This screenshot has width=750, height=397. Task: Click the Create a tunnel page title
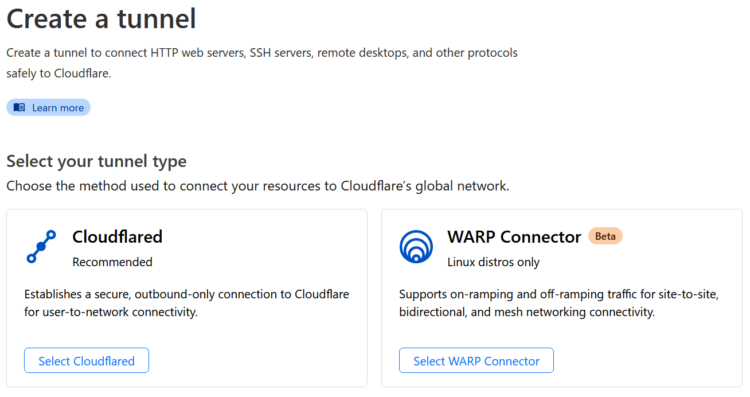point(101,19)
